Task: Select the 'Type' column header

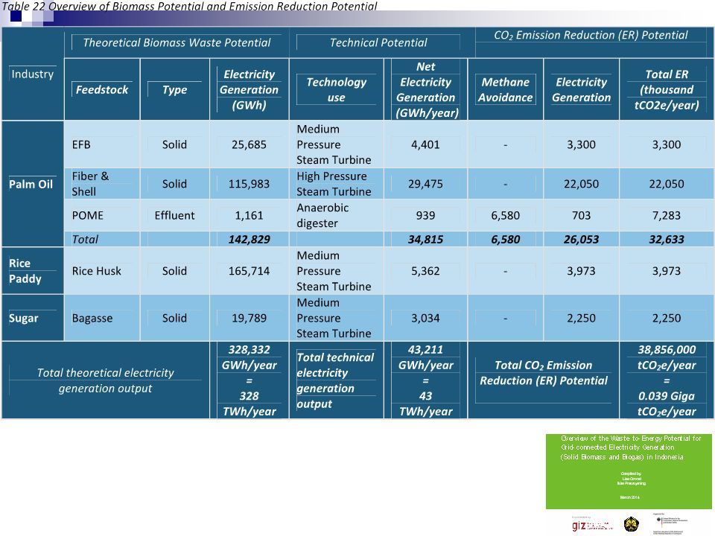Action: pyautogui.click(x=174, y=89)
